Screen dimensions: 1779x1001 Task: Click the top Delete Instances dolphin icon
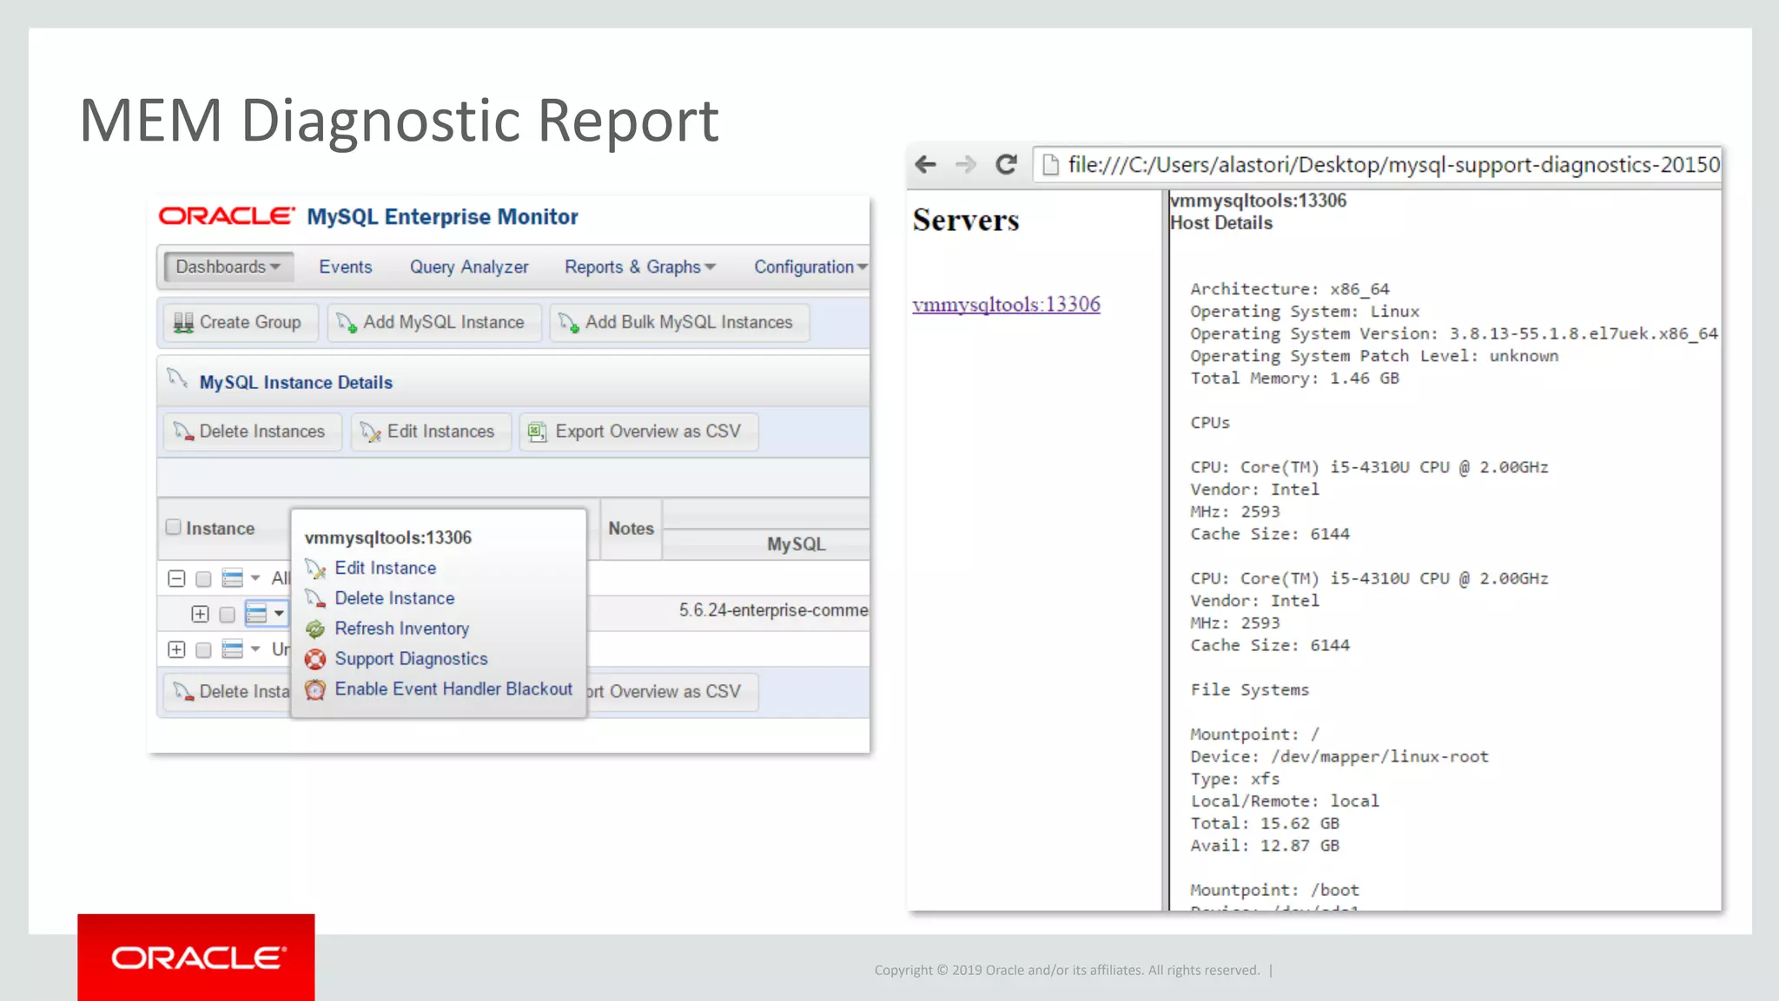point(183,431)
